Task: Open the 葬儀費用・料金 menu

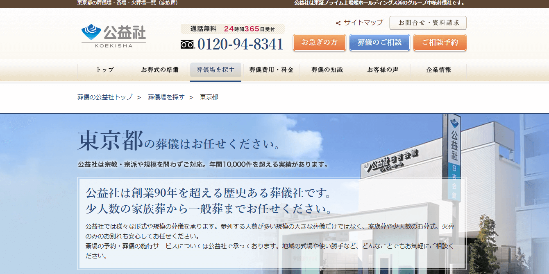Action: [271, 70]
